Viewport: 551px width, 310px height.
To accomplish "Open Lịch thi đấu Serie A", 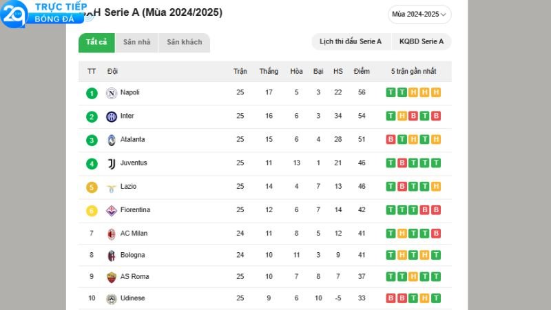I will tap(351, 41).
